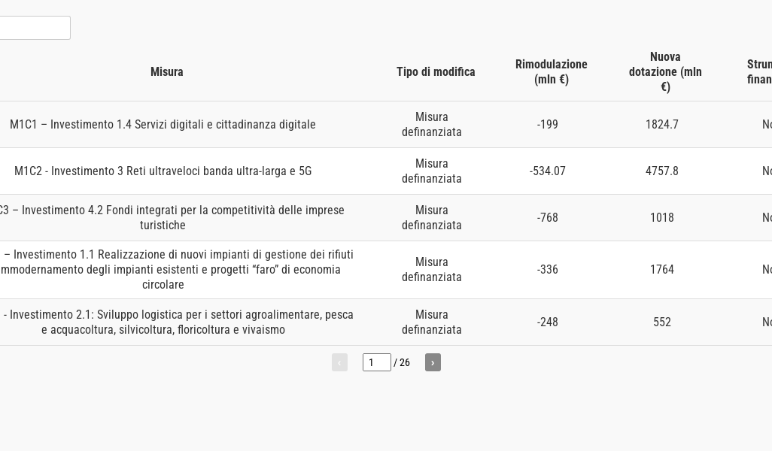Select the M1C1 Investimento 1.4 row
The height and width of the screenshot is (451, 772).
tap(163, 125)
